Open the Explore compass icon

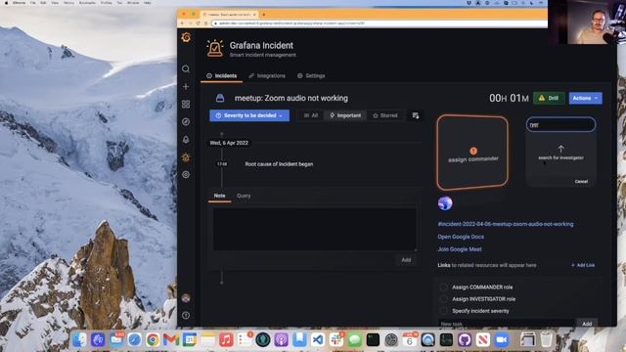click(x=186, y=121)
